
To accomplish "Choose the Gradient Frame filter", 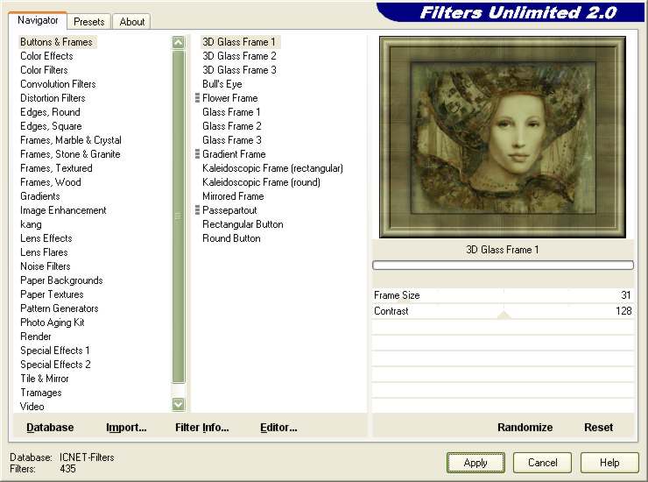I will [x=234, y=154].
